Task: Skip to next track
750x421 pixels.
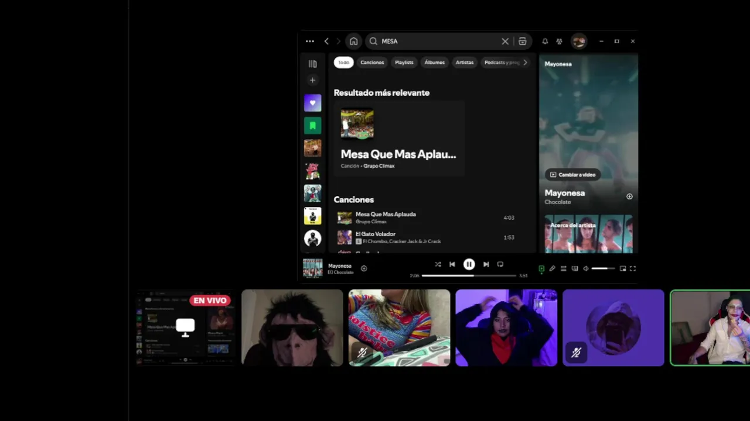Action: coord(486,264)
